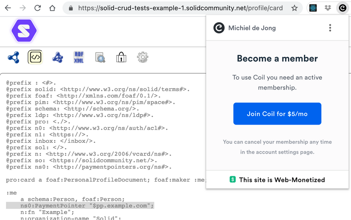Screen dimensions: 351x220
Task: Open the three-dot menu in Coil popup
Action: (330, 28)
